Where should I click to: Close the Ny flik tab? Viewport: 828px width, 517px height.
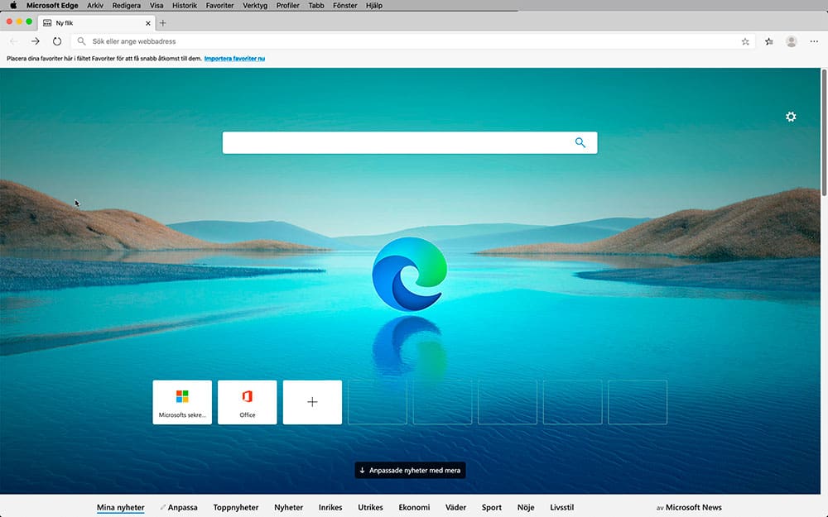pos(148,23)
